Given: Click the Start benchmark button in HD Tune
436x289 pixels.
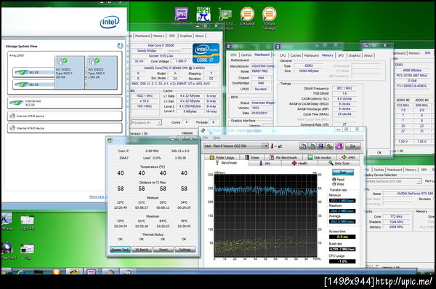Looking at the screenshot, I should (x=343, y=172).
